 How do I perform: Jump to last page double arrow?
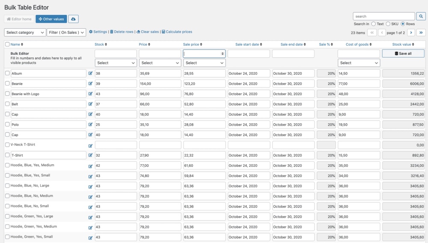tap(421, 33)
